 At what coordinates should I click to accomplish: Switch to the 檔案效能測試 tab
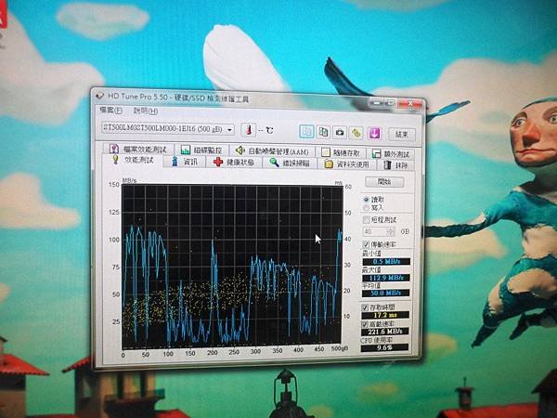(138, 150)
